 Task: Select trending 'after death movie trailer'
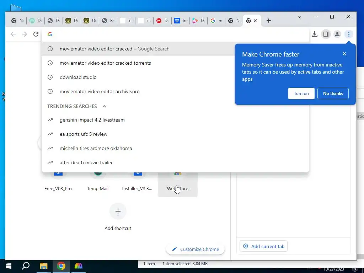(x=175, y=162)
